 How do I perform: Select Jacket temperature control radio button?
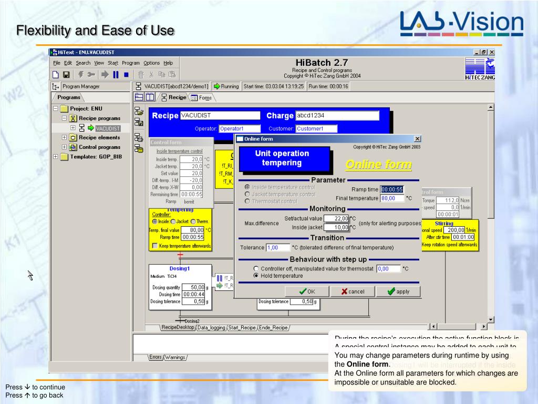(x=247, y=194)
